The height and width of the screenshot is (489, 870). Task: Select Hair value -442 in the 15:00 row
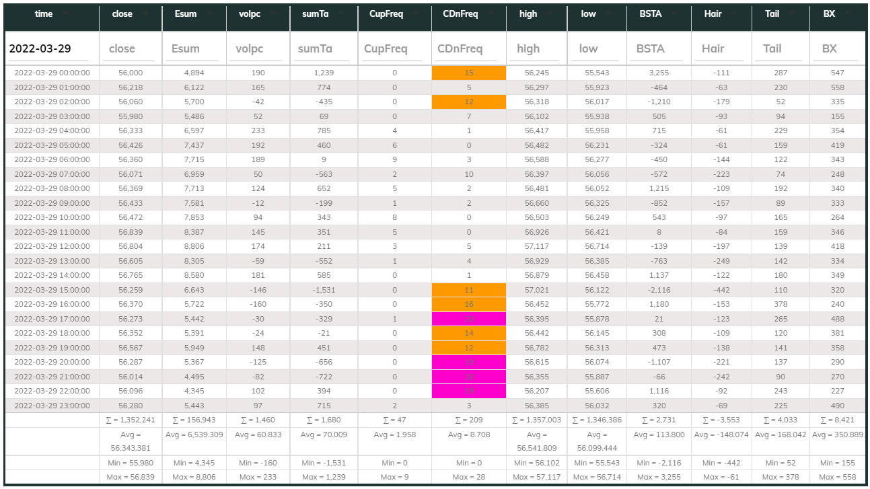click(x=721, y=290)
